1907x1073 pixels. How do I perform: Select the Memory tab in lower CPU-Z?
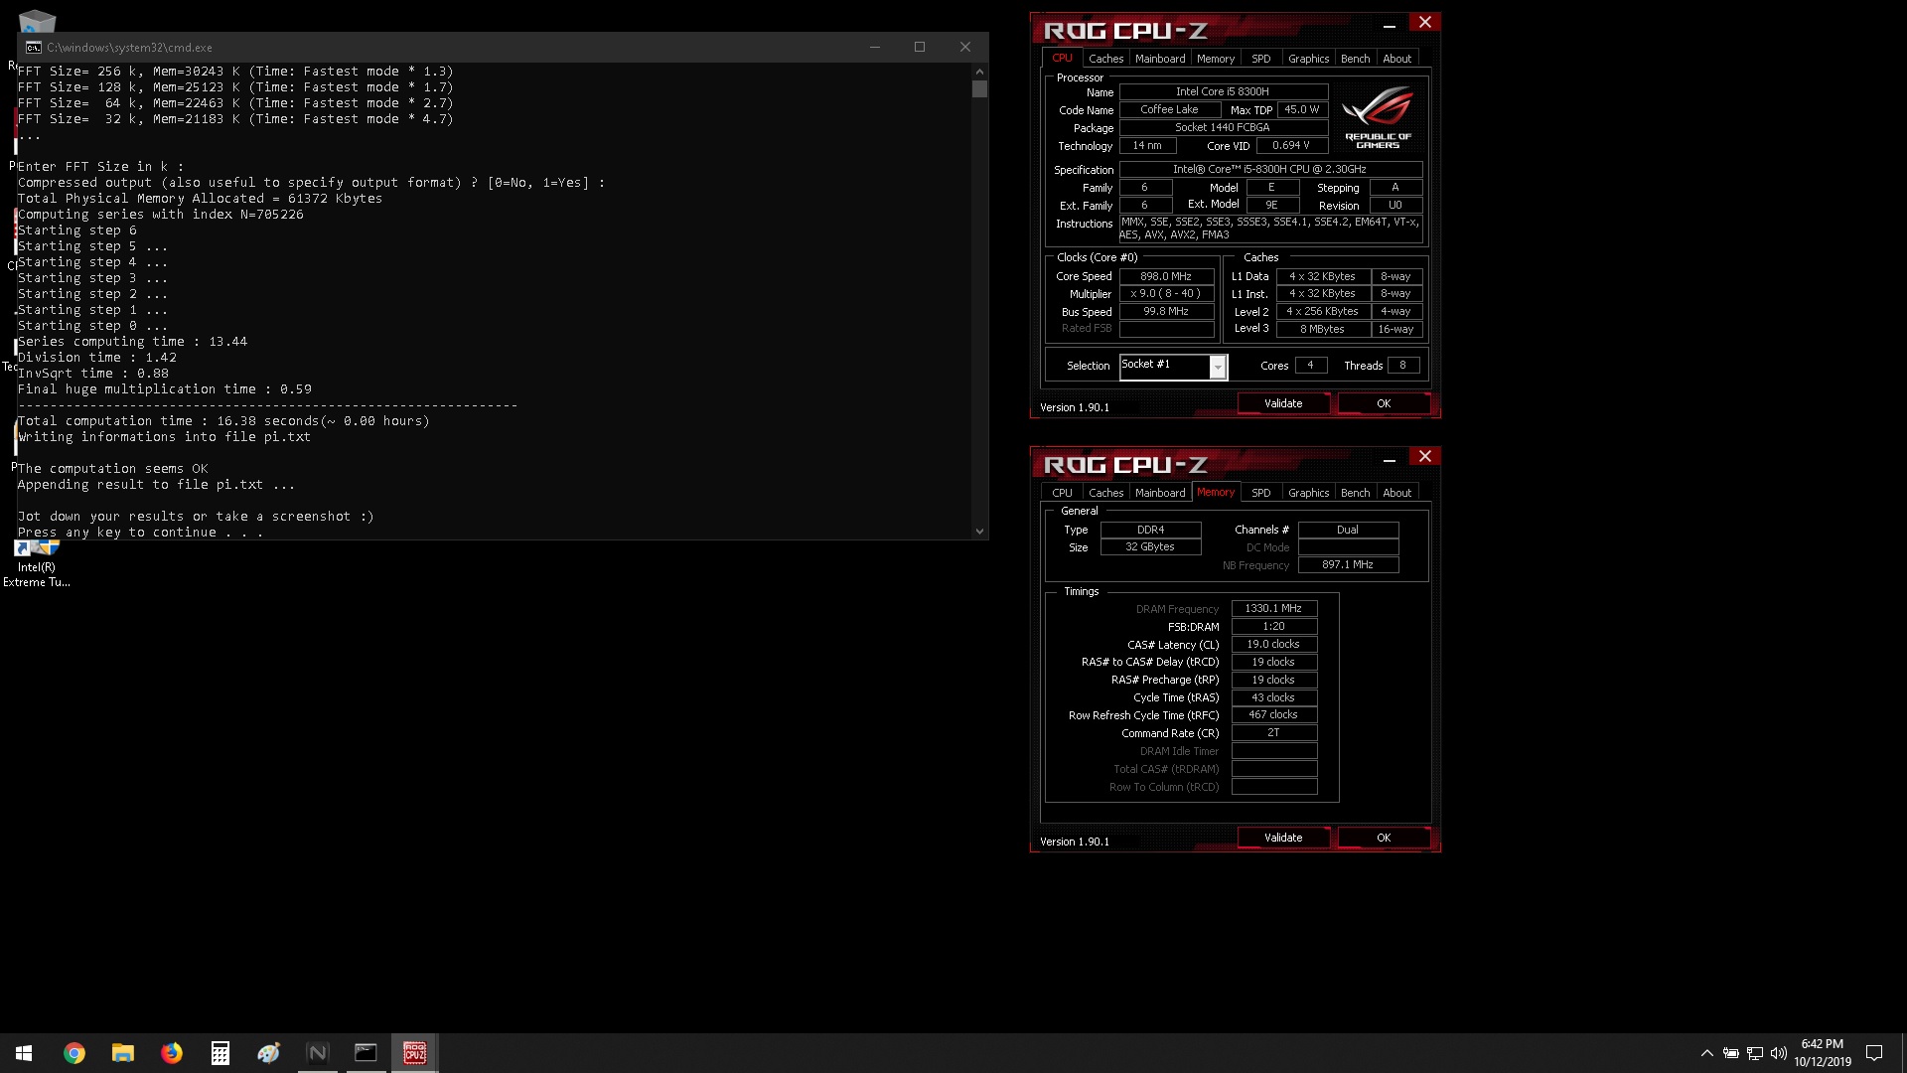pos(1216,492)
